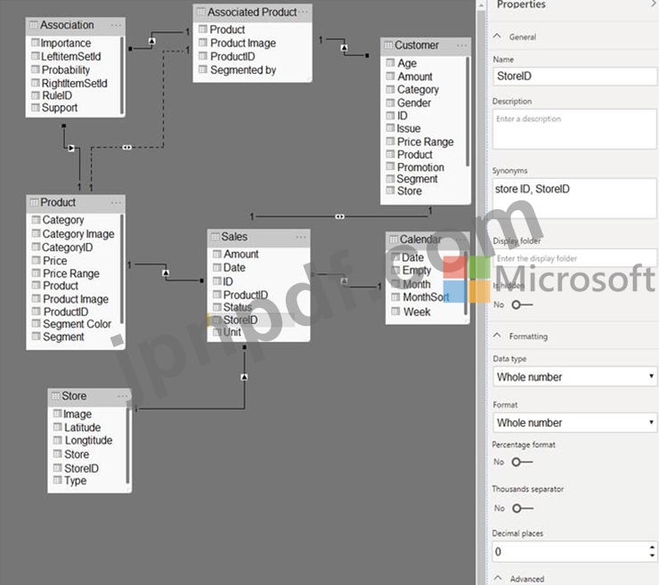Image resolution: width=659 pixels, height=585 pixels.
Task: Collapse the Properties pane with the chevron
Action: point(654,4)
